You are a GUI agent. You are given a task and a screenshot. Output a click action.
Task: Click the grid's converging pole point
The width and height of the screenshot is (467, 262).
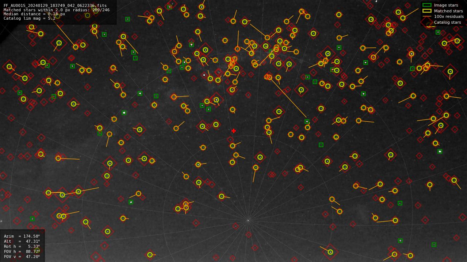tap(248, 220)
